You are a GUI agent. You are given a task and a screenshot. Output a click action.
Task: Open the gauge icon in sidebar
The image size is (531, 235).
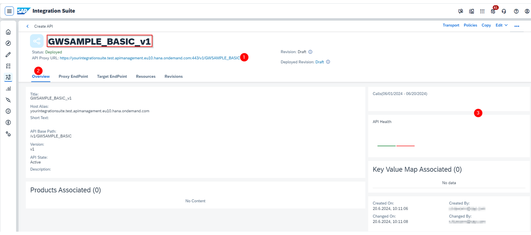8,111
